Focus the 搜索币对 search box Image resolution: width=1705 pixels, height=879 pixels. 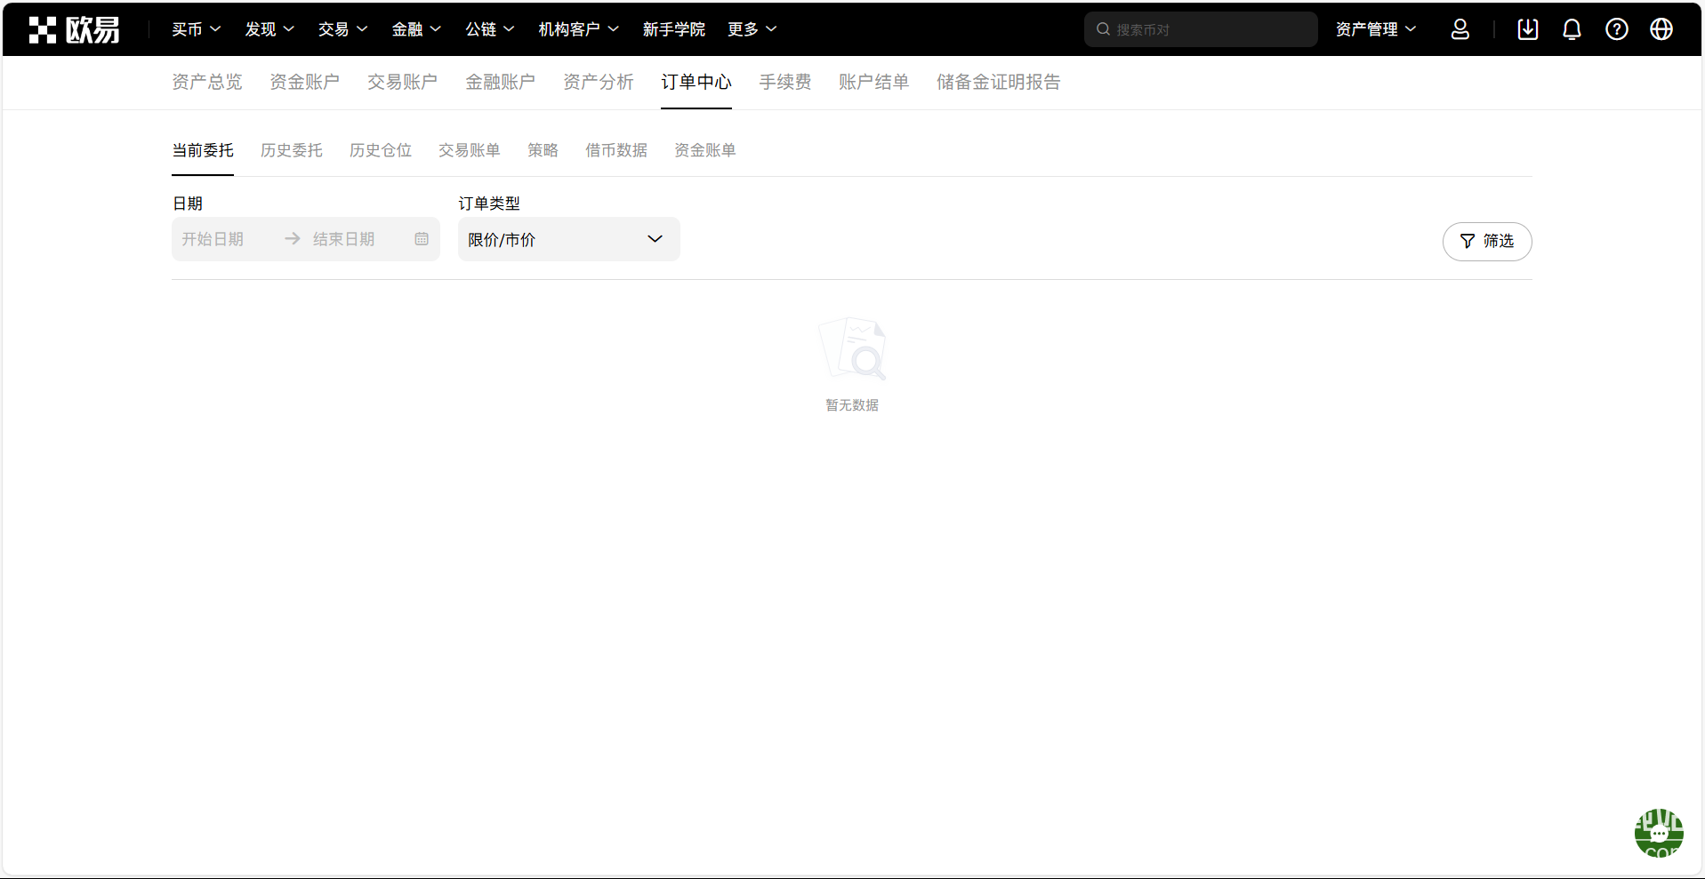coord(1201,29)
